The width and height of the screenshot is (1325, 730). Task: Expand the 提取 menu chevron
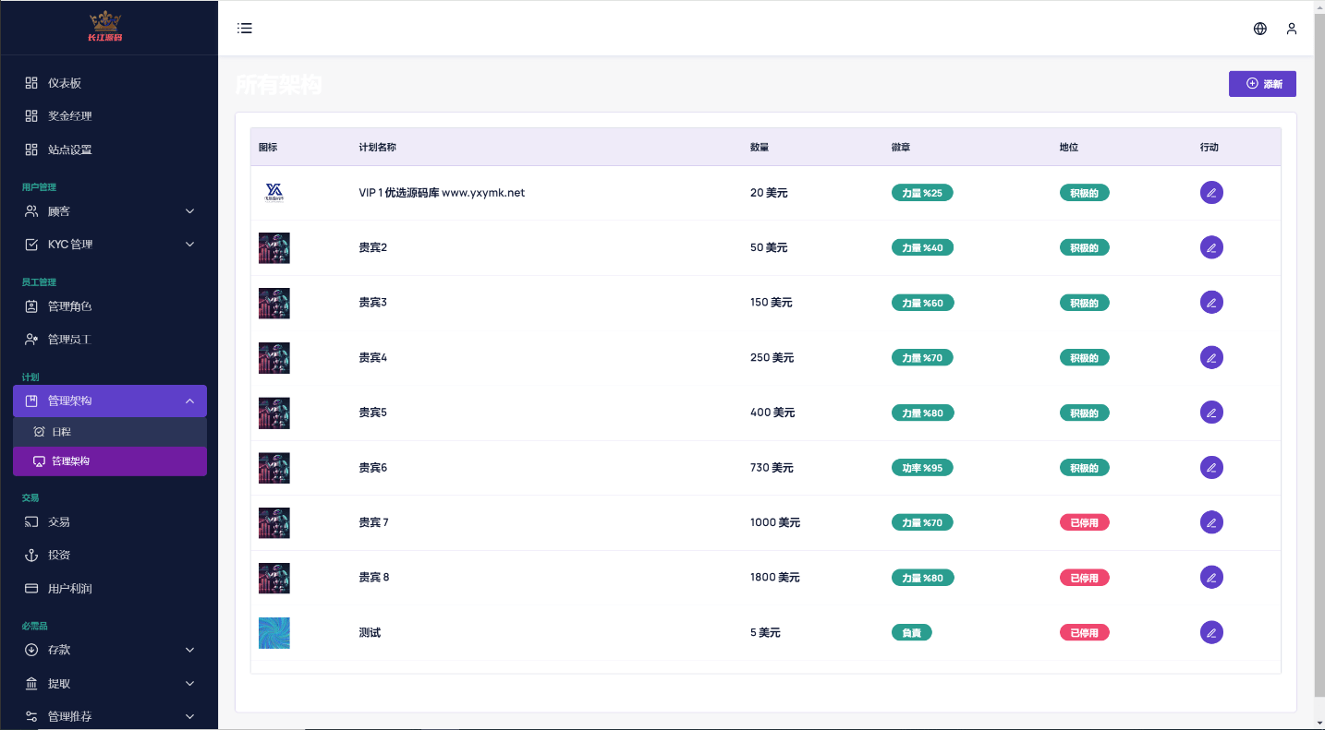pyautogui.click(x=190, y=684)
